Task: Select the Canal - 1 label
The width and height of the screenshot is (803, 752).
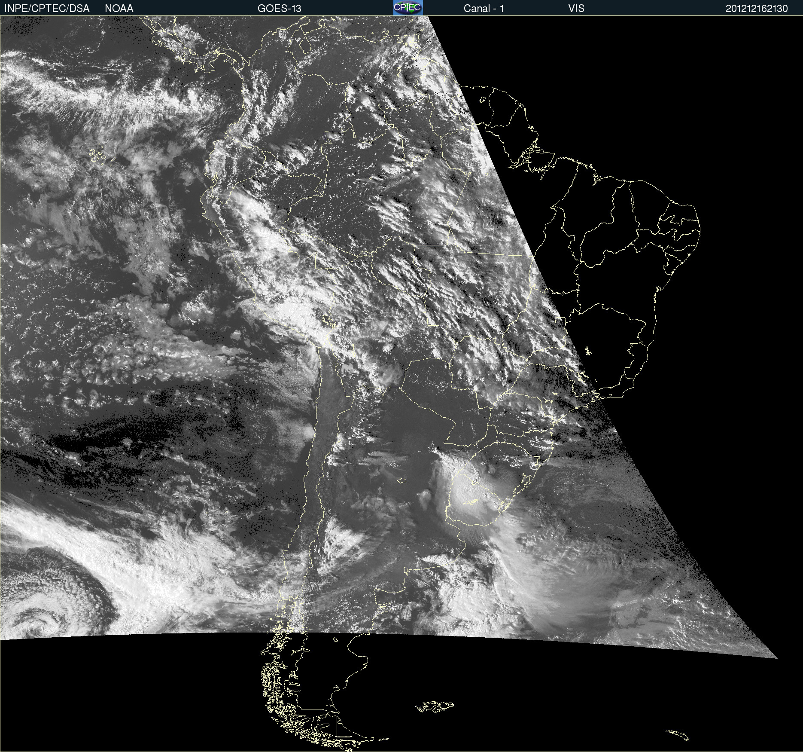Action: [484, 9]
